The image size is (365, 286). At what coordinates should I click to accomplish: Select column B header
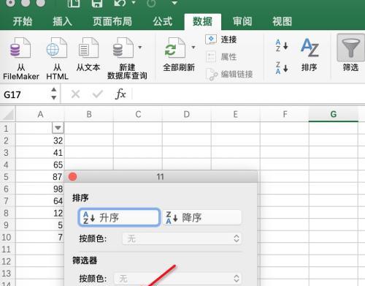(x=89, y=114)
